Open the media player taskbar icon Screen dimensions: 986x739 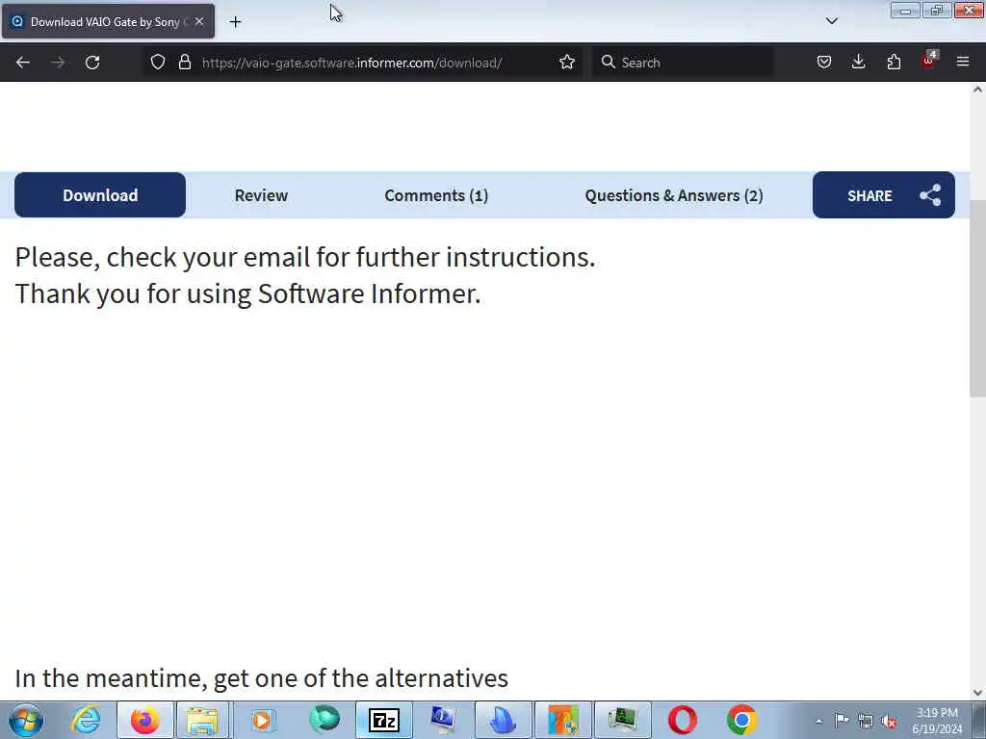click(262, 720)
